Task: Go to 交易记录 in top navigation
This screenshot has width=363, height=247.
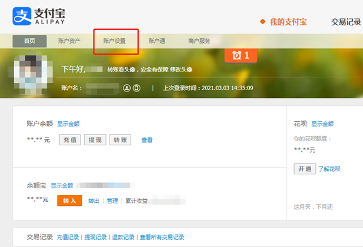Action: (x=346, y=22)
